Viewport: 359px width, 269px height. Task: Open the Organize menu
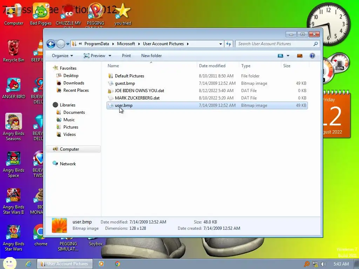tap(62, 56)
